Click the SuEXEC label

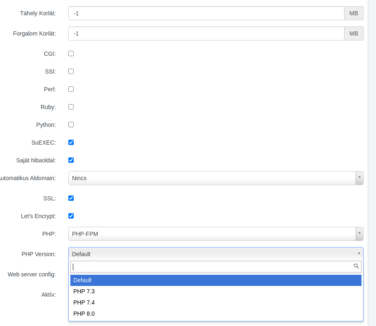43,143
